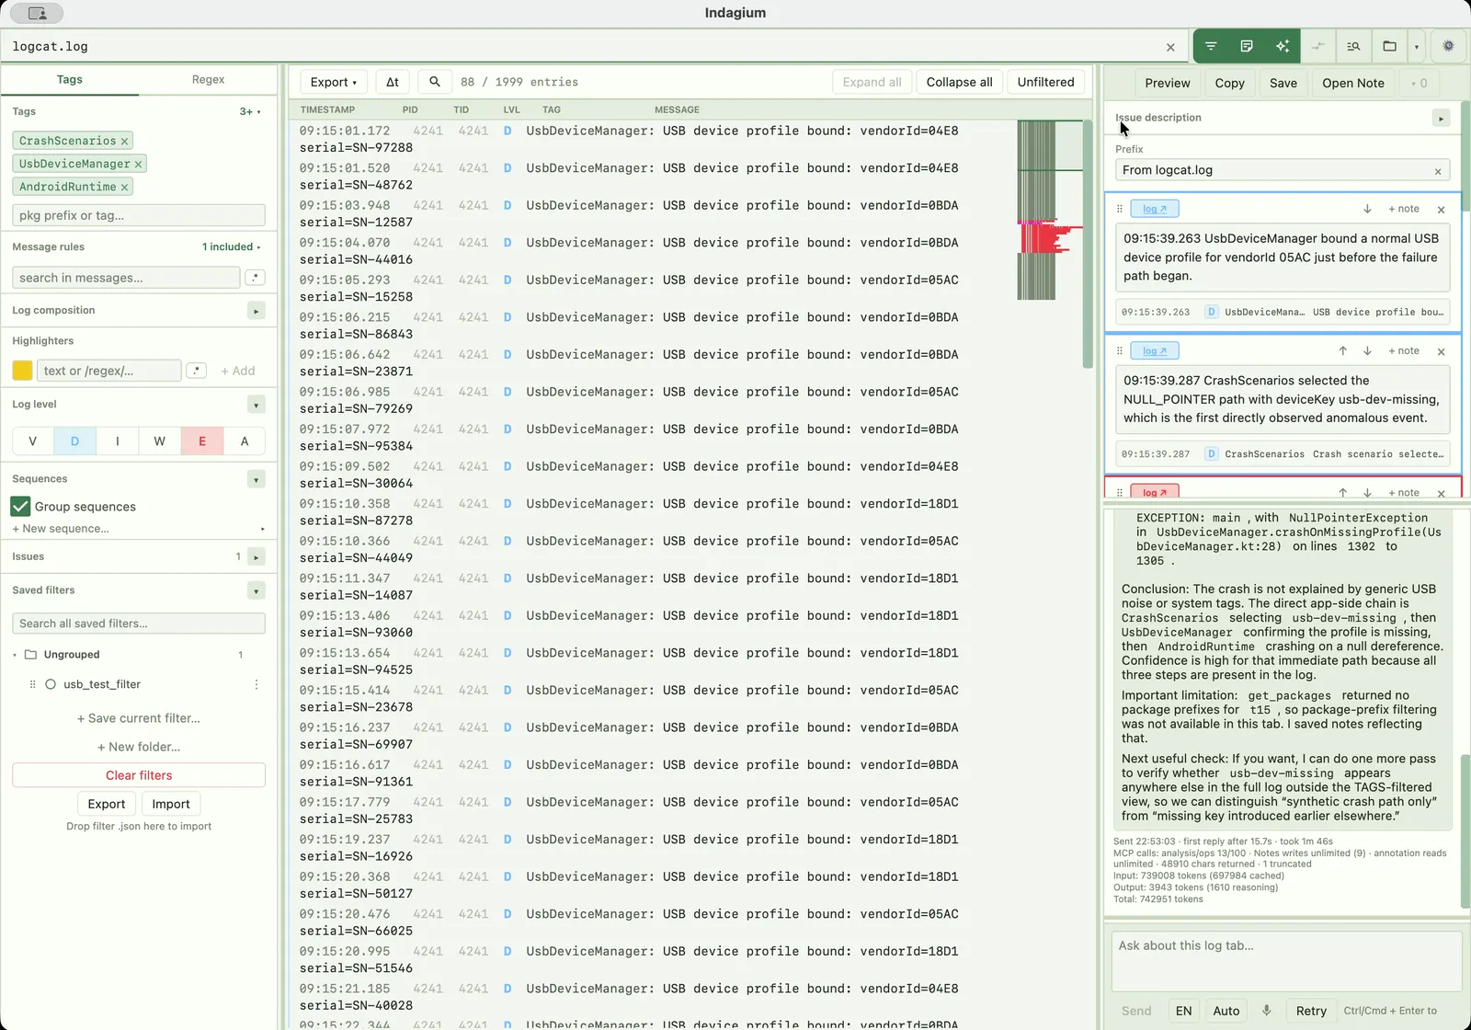Viewport: 1471px width, 1030px height.
Task: Click the Copy button in notes panel
Action: click(1230, 83)
